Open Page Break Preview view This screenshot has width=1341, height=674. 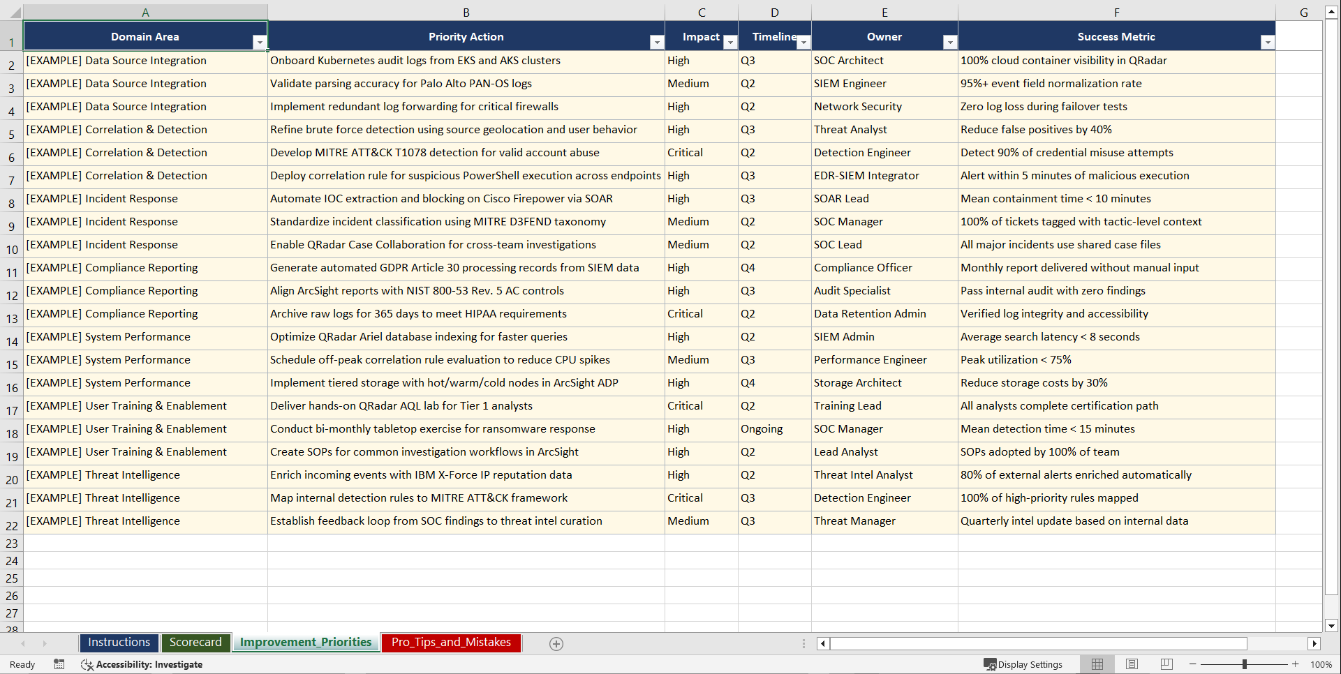click(1166, 664)
